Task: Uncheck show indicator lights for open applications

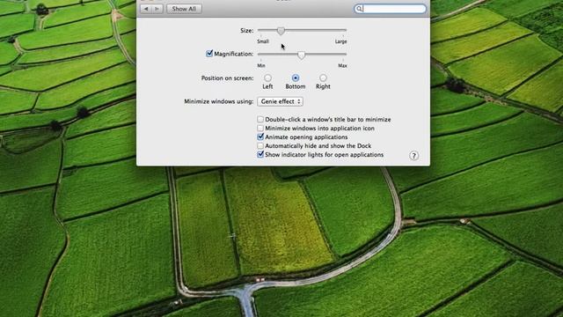Action: tap(260, 155)
